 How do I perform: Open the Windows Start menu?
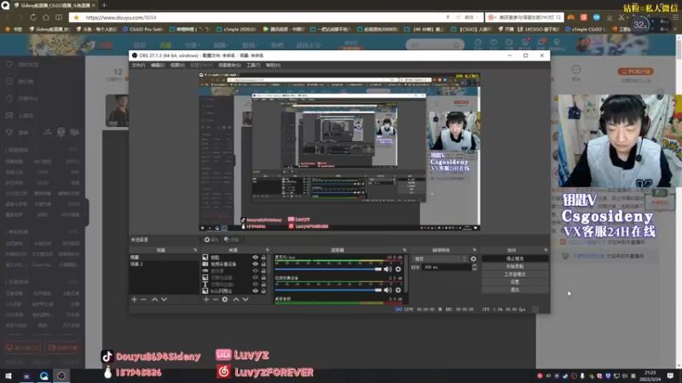coord(9,375)
